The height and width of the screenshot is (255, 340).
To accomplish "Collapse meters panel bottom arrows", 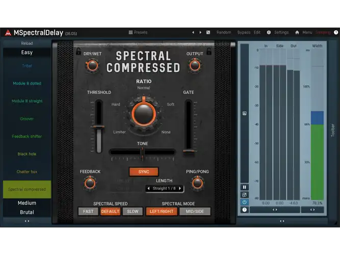I will point(282,221).
